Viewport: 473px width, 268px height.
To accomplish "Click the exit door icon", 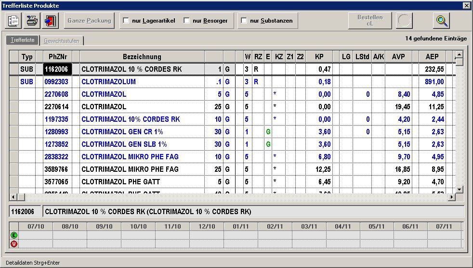I will 50,21.
